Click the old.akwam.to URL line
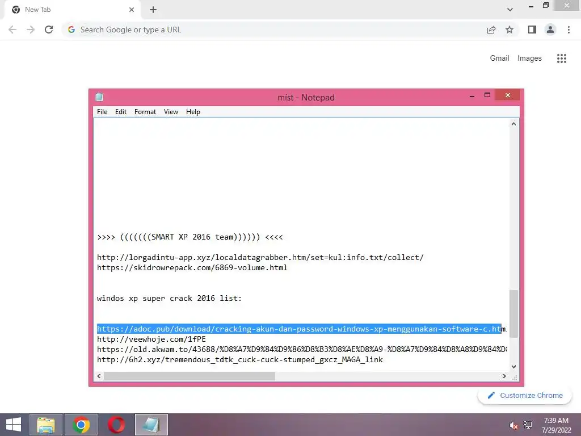The width and height of the screenshot is (581, 436). (302, 349)
